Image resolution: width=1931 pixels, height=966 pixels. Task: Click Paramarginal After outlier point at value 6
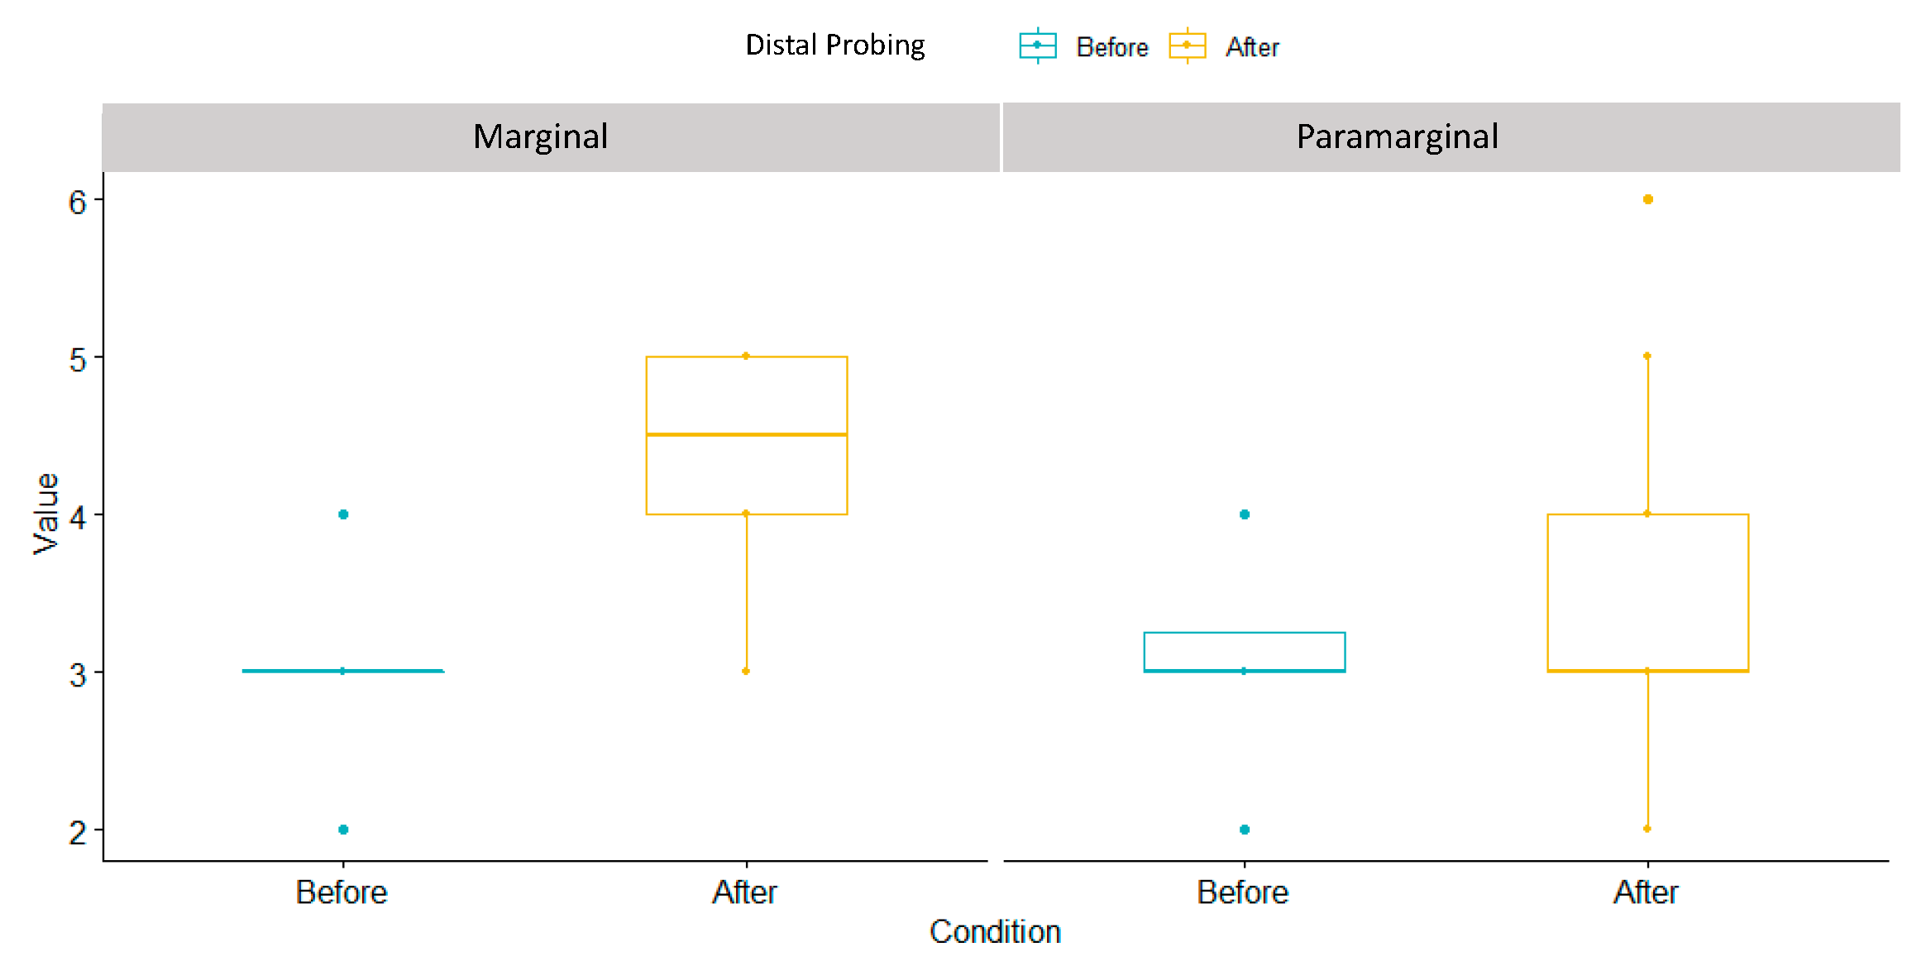(1648, 199)
